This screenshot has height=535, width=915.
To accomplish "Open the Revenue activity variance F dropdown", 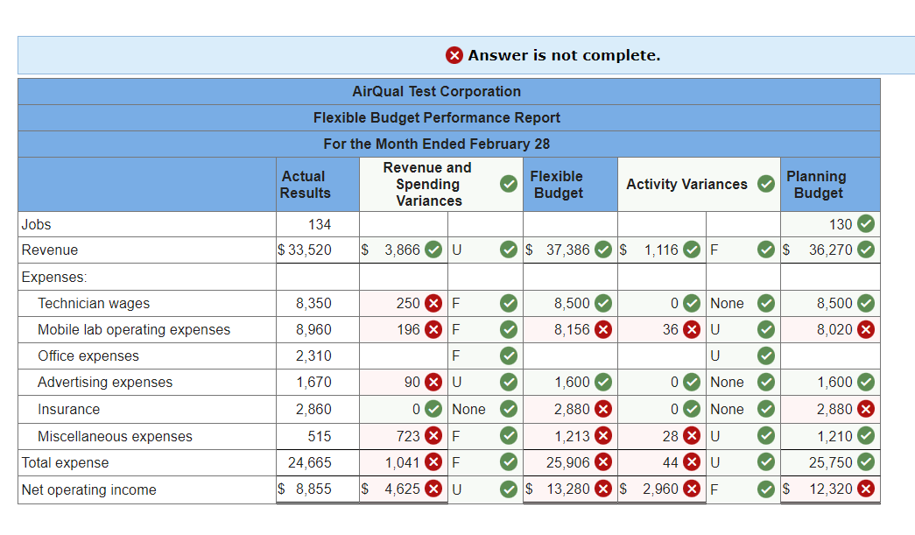I will pyautogui.click(x=743, y=250).
